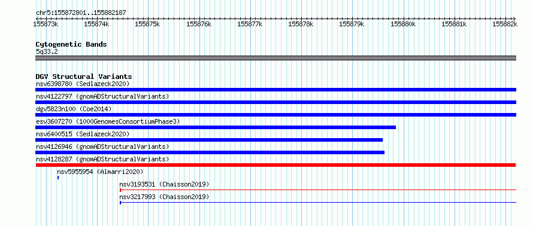The image size is (533, 226).
Task: Click the 155878k ruler label
Action: pyautogui.click(x=301, y=24)
